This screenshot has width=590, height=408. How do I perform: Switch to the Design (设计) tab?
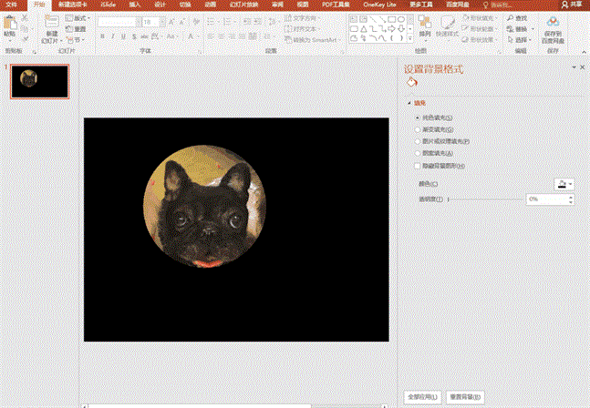coord(160,5)
